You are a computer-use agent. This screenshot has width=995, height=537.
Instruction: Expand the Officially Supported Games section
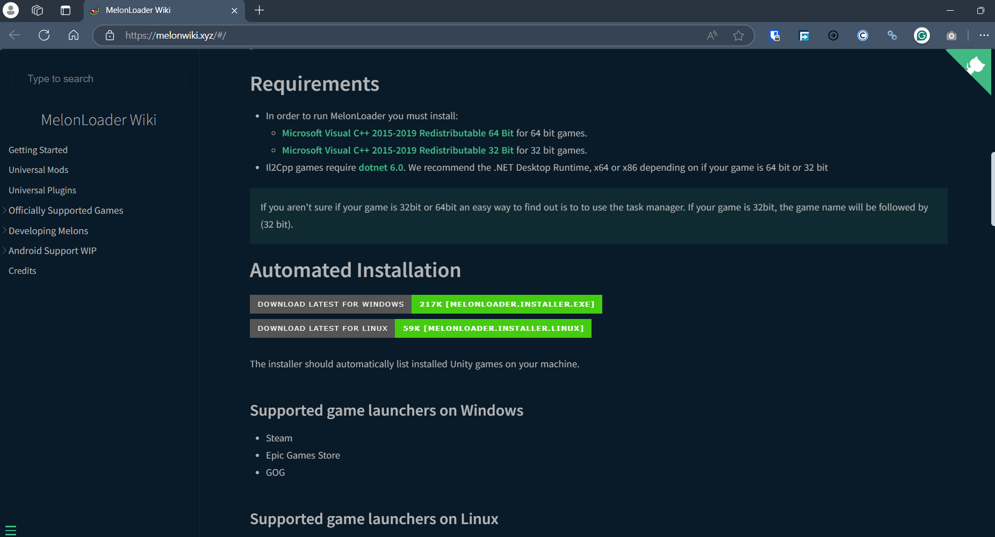pyautogui.click(x=66, y=211)
